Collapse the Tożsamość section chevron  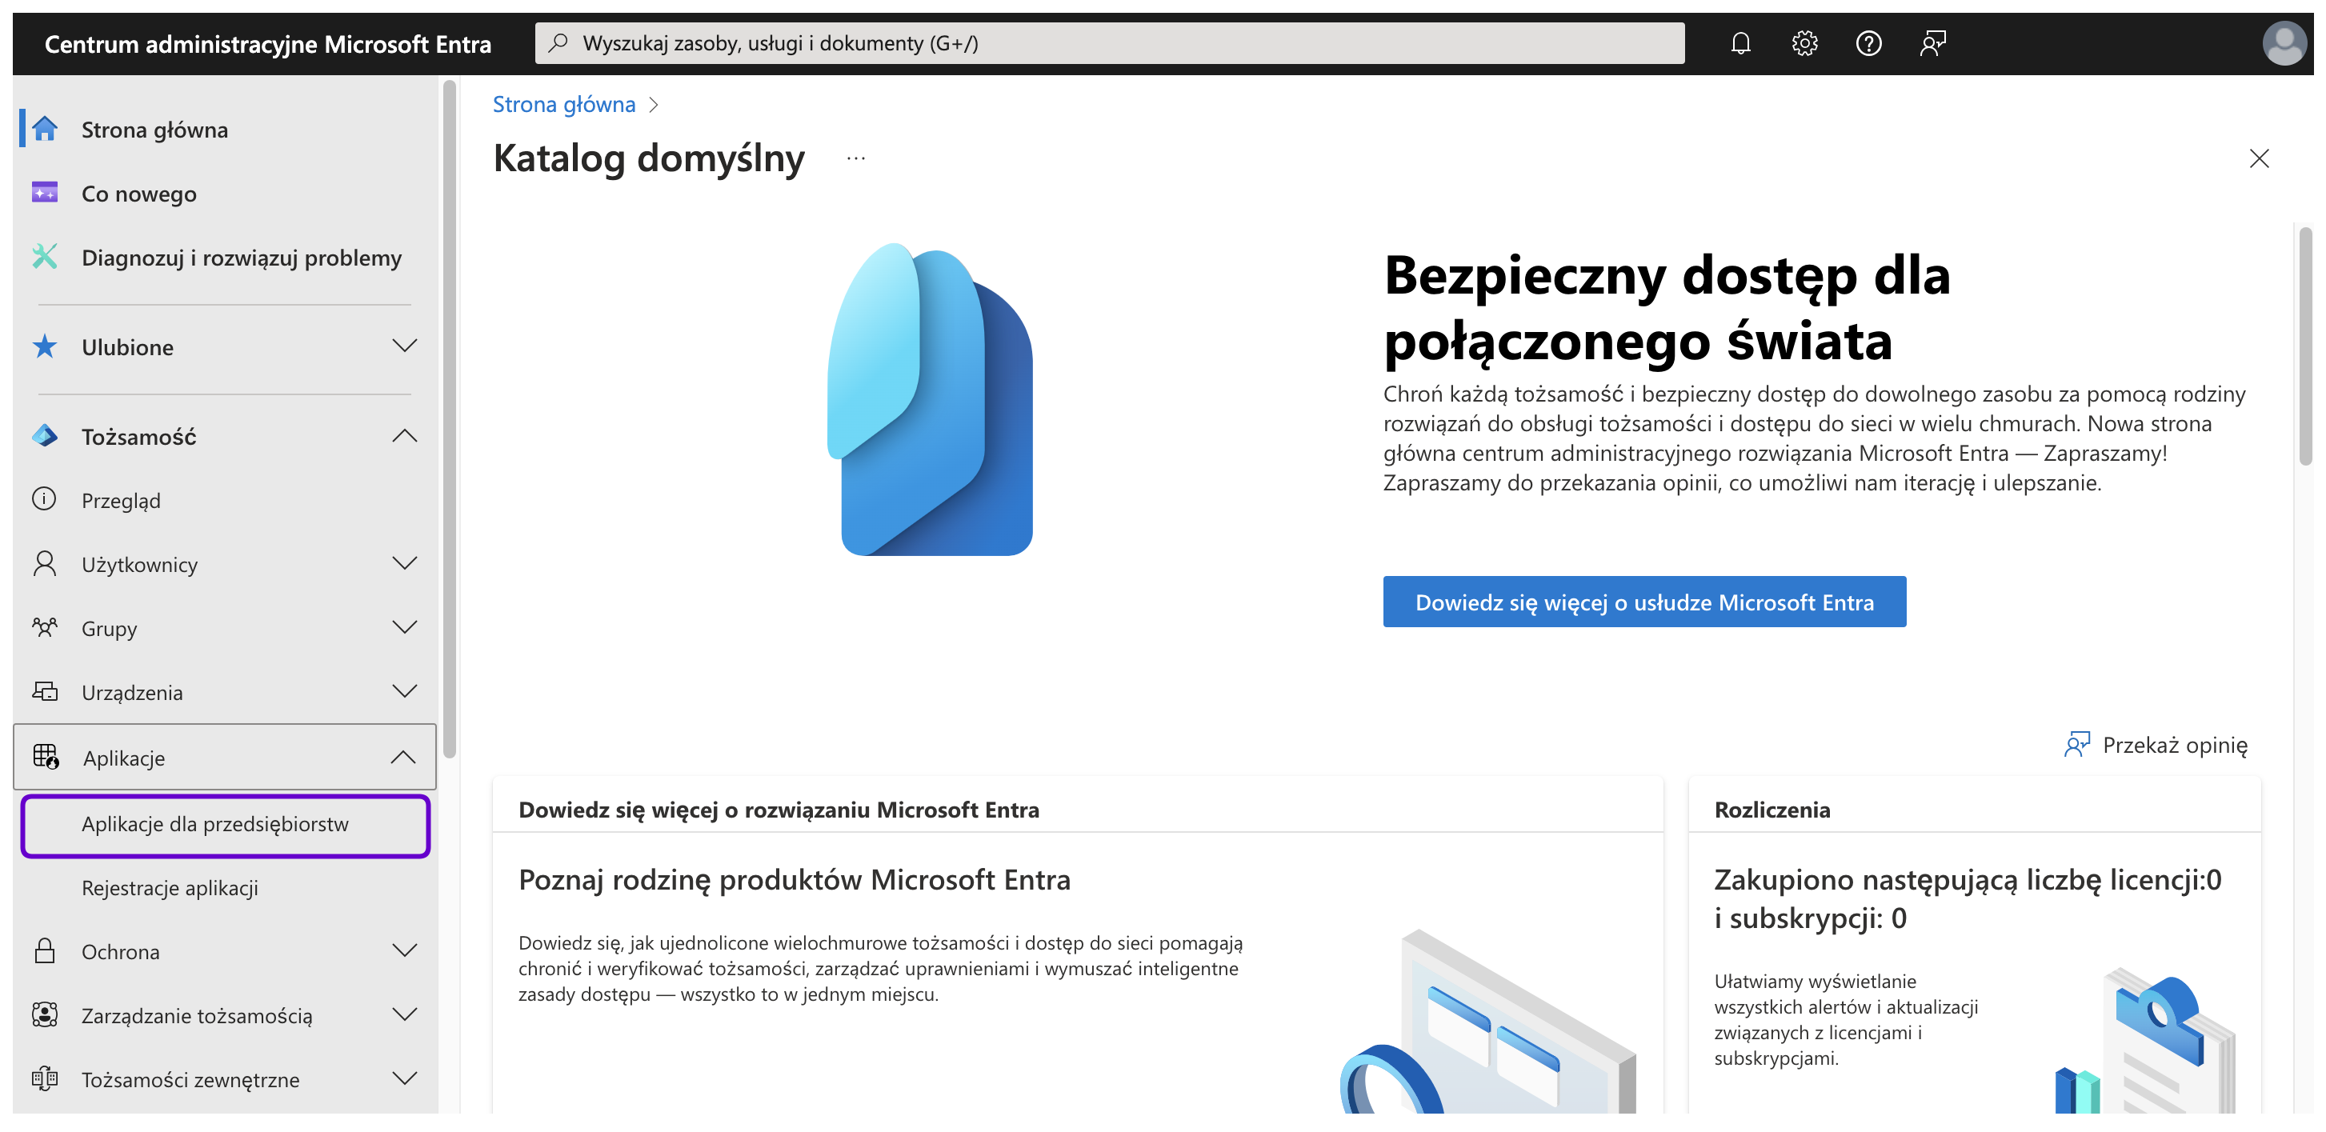click(405, 436)
